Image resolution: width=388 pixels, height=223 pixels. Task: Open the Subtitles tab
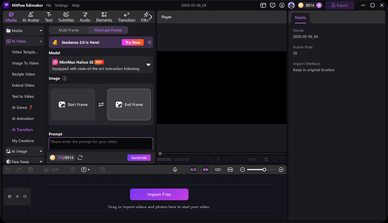(66, 17)
